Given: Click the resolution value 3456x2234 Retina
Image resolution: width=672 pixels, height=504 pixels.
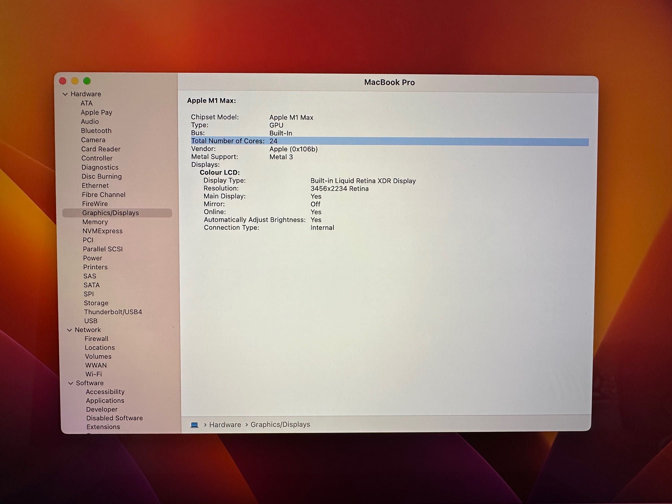Looking at the screenshot, I should tap(340, 189).
